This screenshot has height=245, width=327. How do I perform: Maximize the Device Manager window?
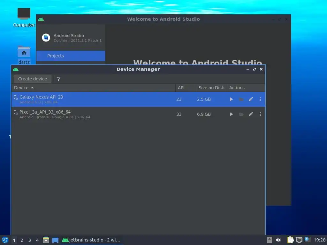click(255, 69)
